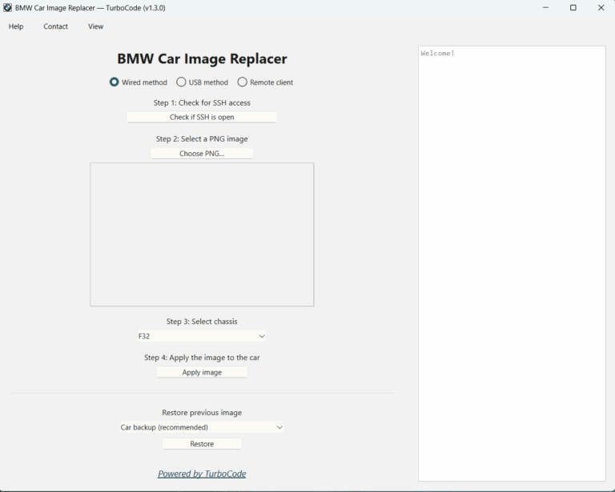This screenshot has width=615, height=492.
Task: Expand the Car backup (recommended) dropdown
Action: pyautogui.click(x=202, y=427)
